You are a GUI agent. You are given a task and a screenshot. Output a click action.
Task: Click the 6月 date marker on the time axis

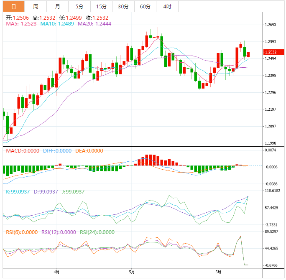(x=217, y=272)
